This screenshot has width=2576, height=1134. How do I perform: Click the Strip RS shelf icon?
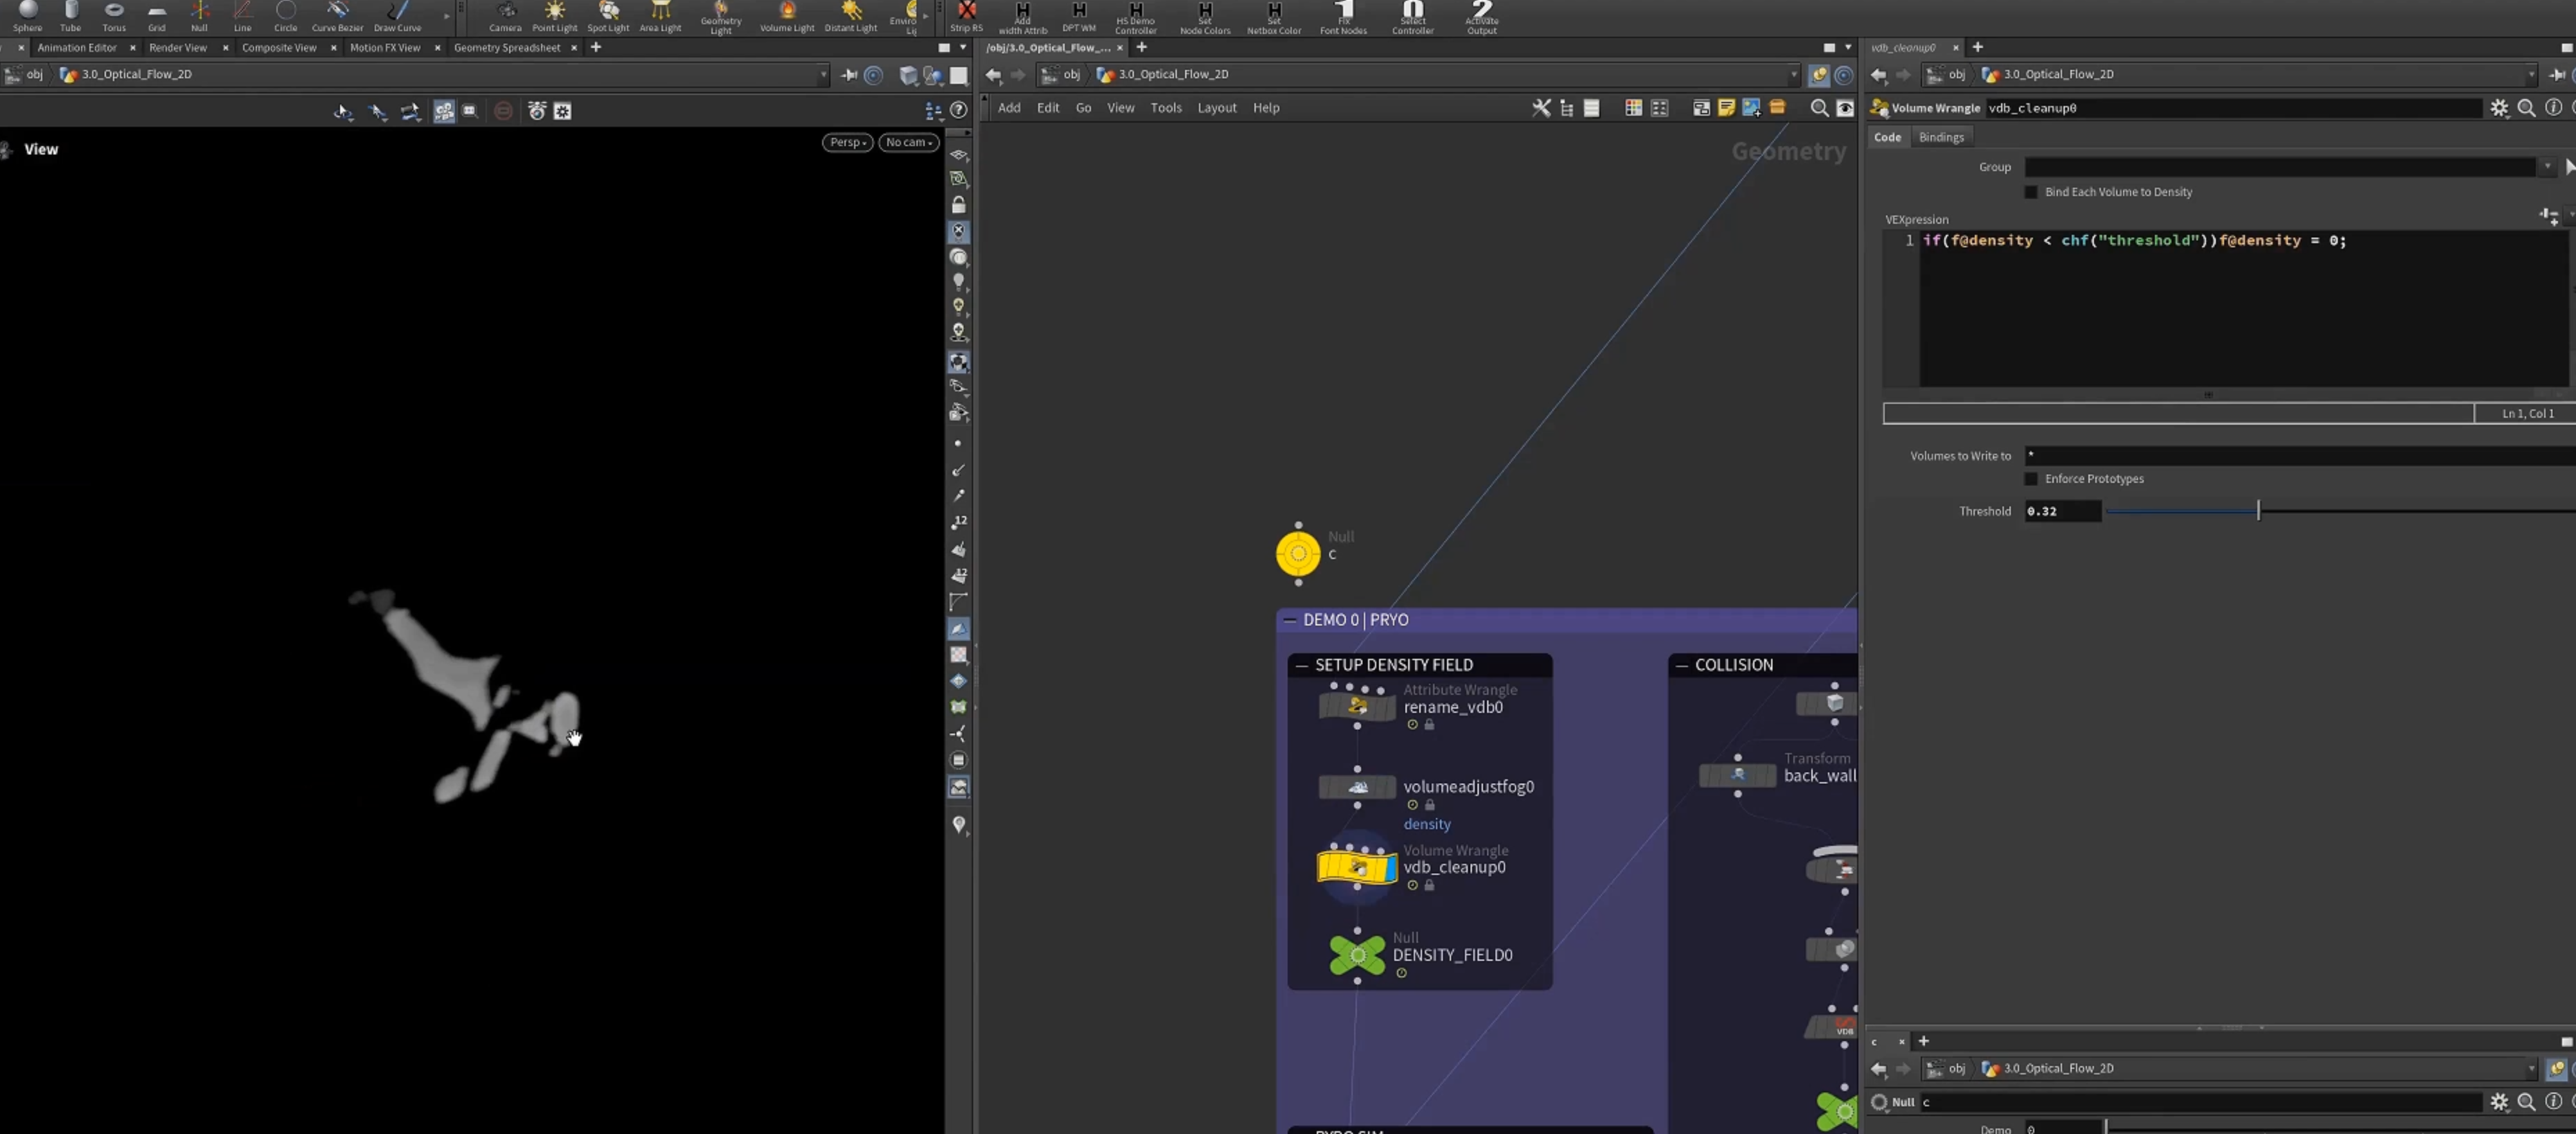pyautogui.click(x=966, y=17)
